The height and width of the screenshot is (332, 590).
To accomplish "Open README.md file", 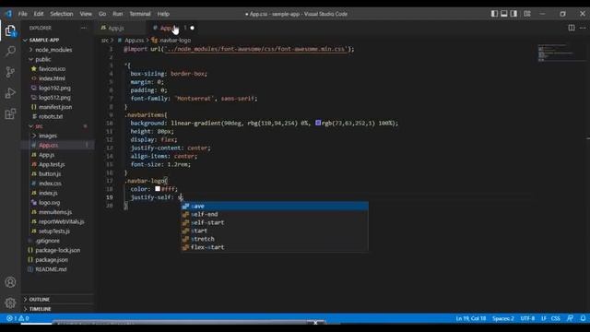I will (x=51, y=269).
